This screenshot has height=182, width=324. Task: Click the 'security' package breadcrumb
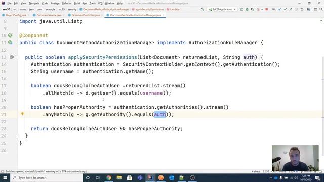(72, 9)
